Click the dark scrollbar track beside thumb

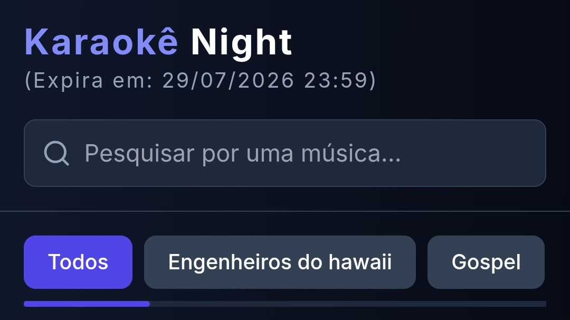(x=348, y=304)
